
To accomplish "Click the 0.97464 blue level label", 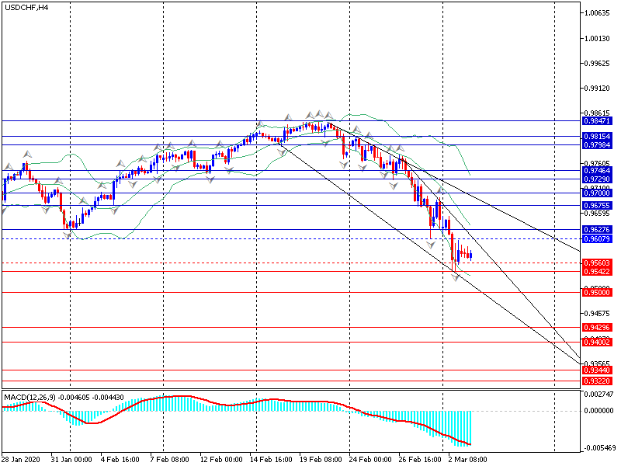I will [597, 170].
